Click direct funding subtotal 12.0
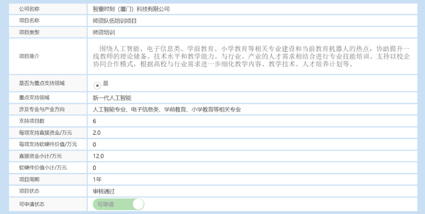The width and height of the screenshot is (425, 214). click(x=98, y=156)
